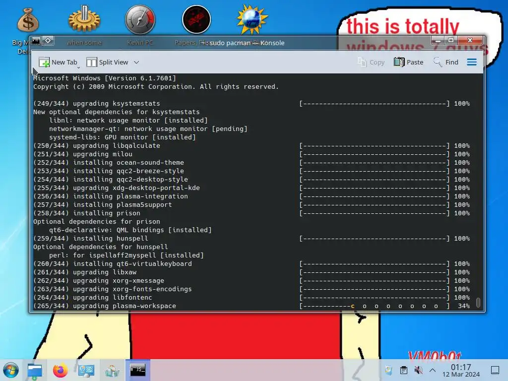The height and width of the screenshot is (381, 508).
Task: Click the line upgrading plasma-workspace
Action: [x=252, y=306]
